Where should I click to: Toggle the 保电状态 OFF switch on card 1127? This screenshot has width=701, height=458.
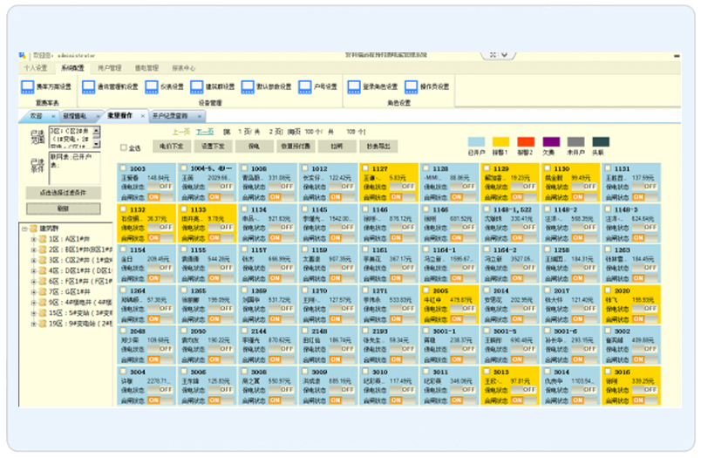tap(407, 186)
